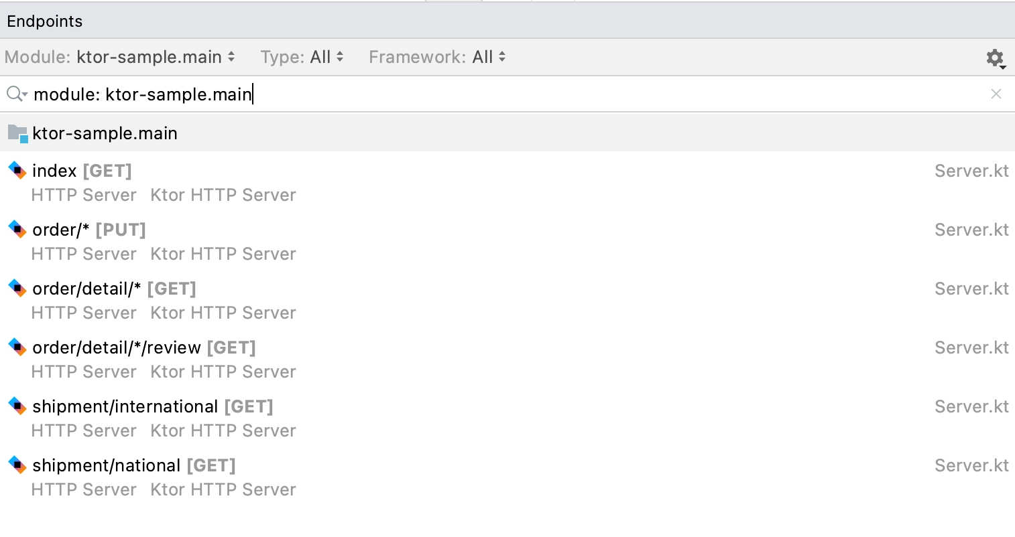Image resolution: width=1015 pixels, height=537 pixels.
Task: Click HTTP Server label under order/detail/* [GET]
Action: coord(84,313)
